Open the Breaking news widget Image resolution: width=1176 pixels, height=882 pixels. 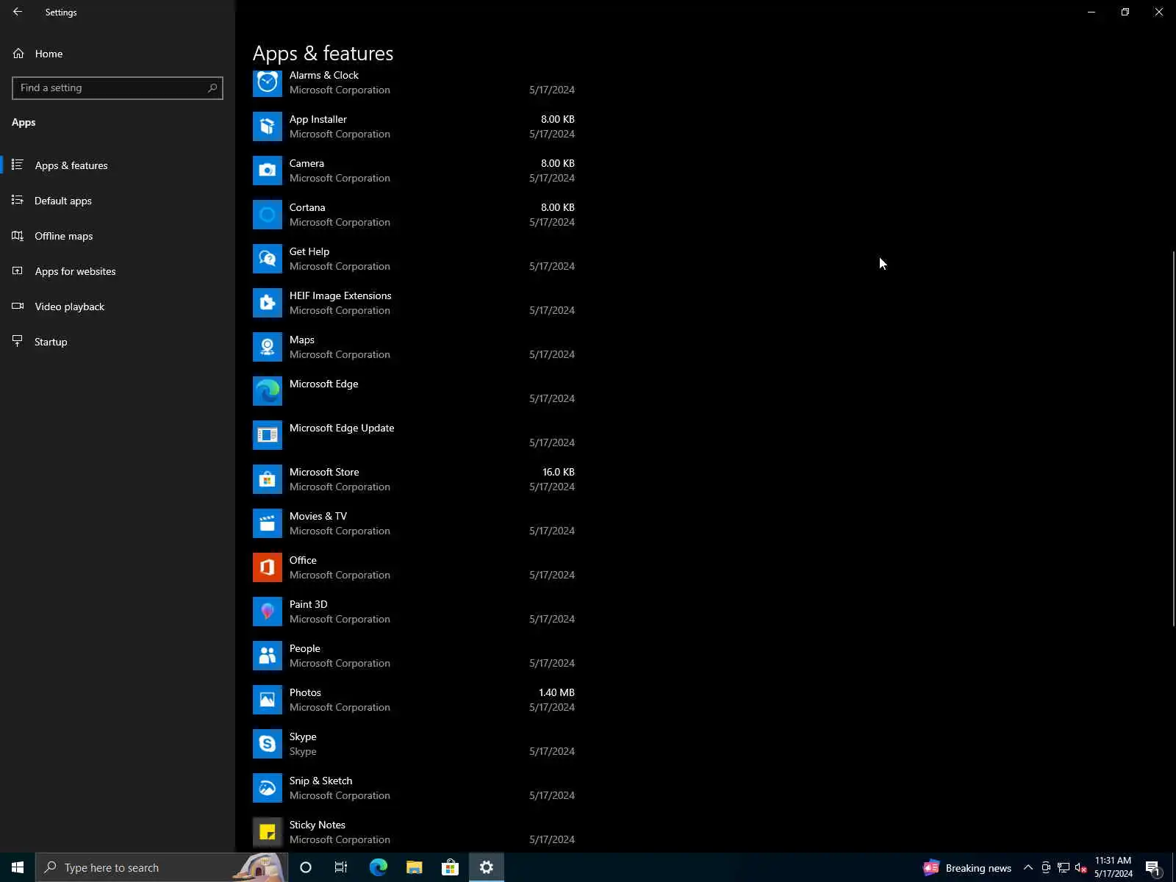click(x=967, y=868)
